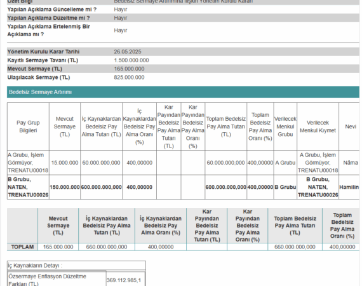Click the Mevcut Sermaye (TL) header in the TOPLAM table
The height and width of the screenshot is (286, 362).
click(x=58, y=226)
